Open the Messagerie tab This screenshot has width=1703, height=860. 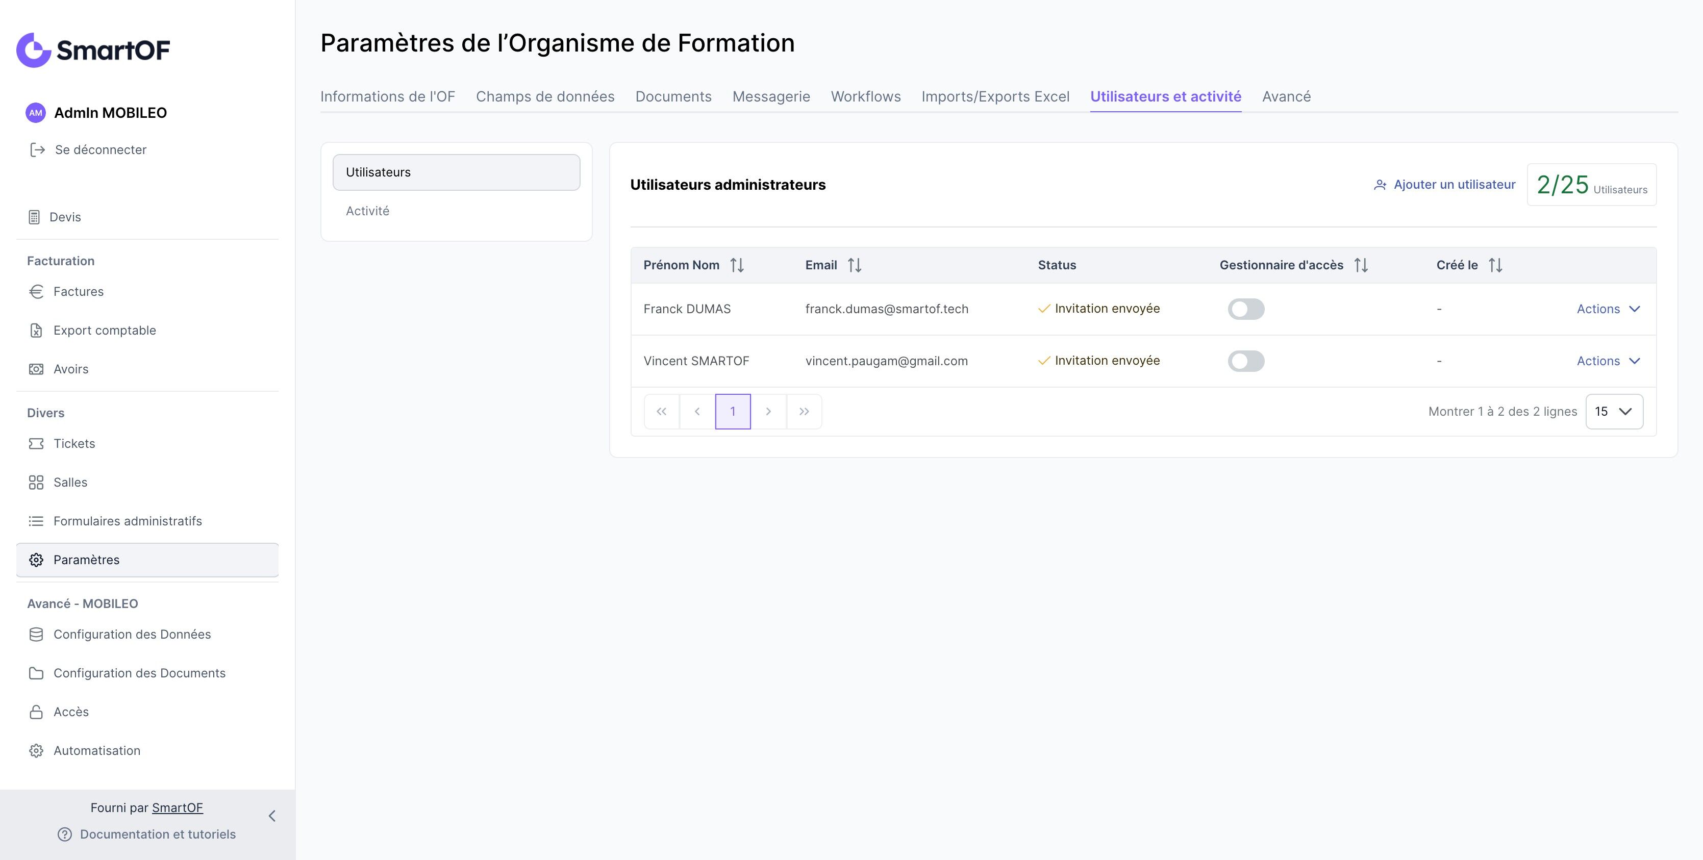click(771, 96)
